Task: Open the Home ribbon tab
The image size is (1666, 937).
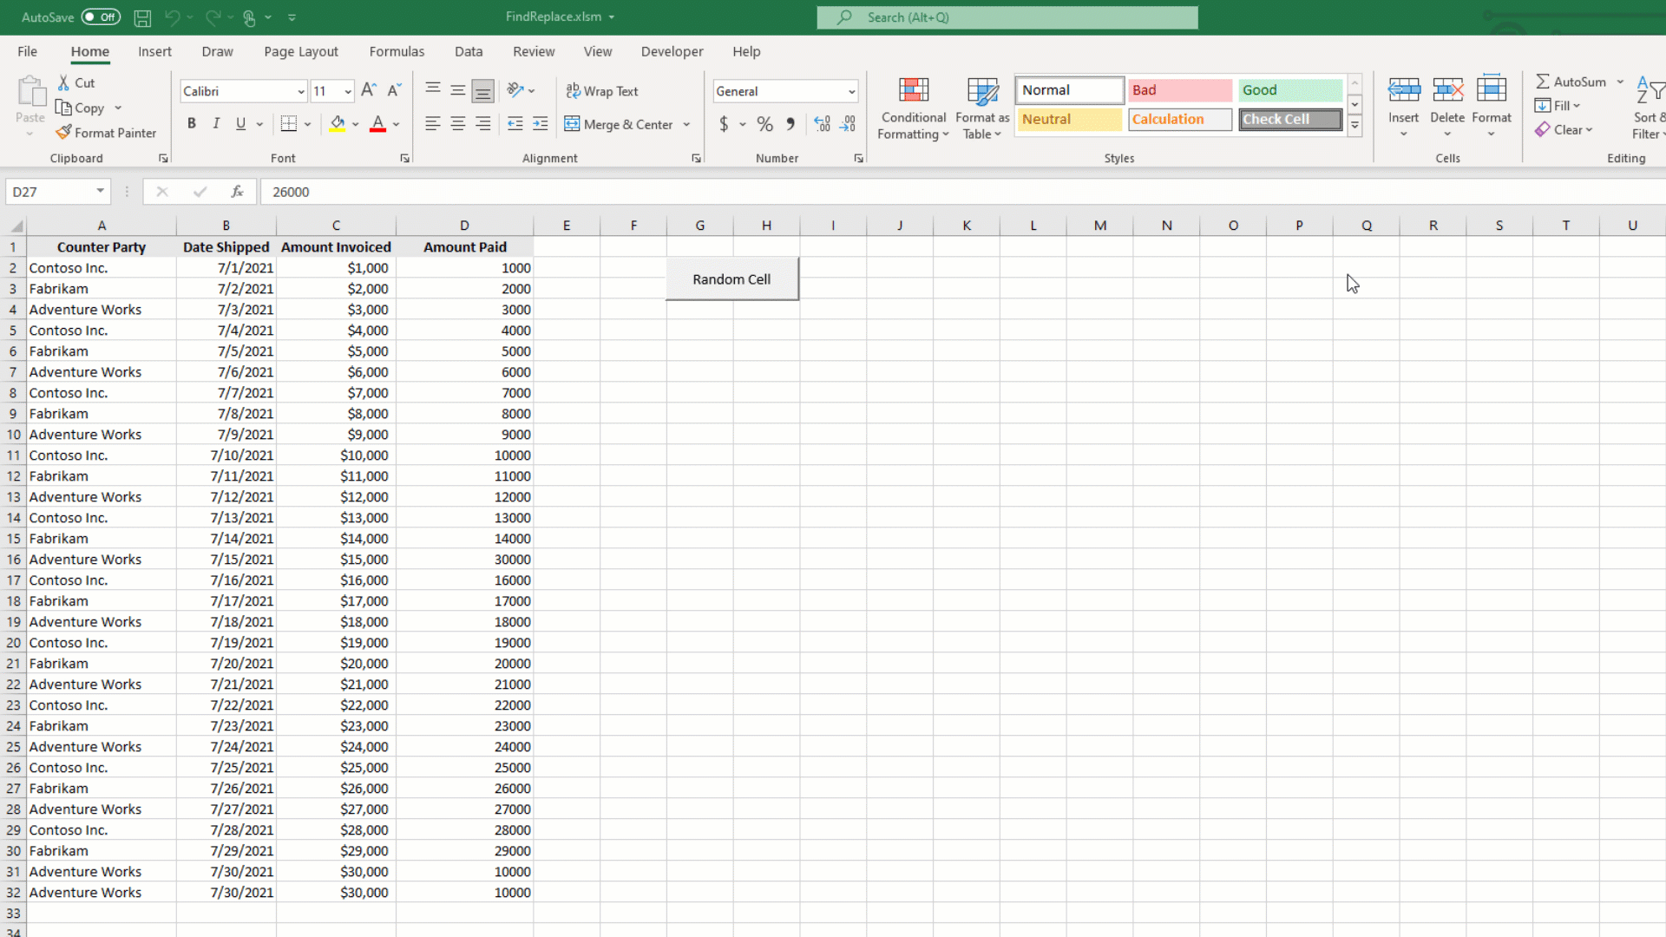Action: pos(90,51)
